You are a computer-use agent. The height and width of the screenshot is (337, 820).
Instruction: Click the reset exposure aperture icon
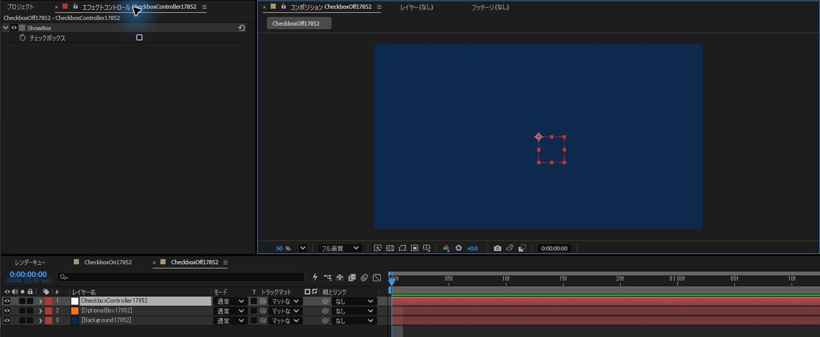click(x=459, y=248)
